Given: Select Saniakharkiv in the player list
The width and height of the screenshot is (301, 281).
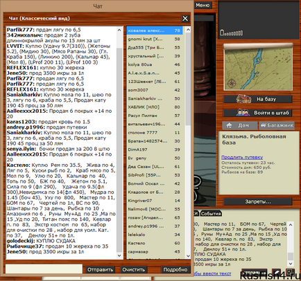Looking at the screenshot, I should pyautogui.click(x=155, y=98).
